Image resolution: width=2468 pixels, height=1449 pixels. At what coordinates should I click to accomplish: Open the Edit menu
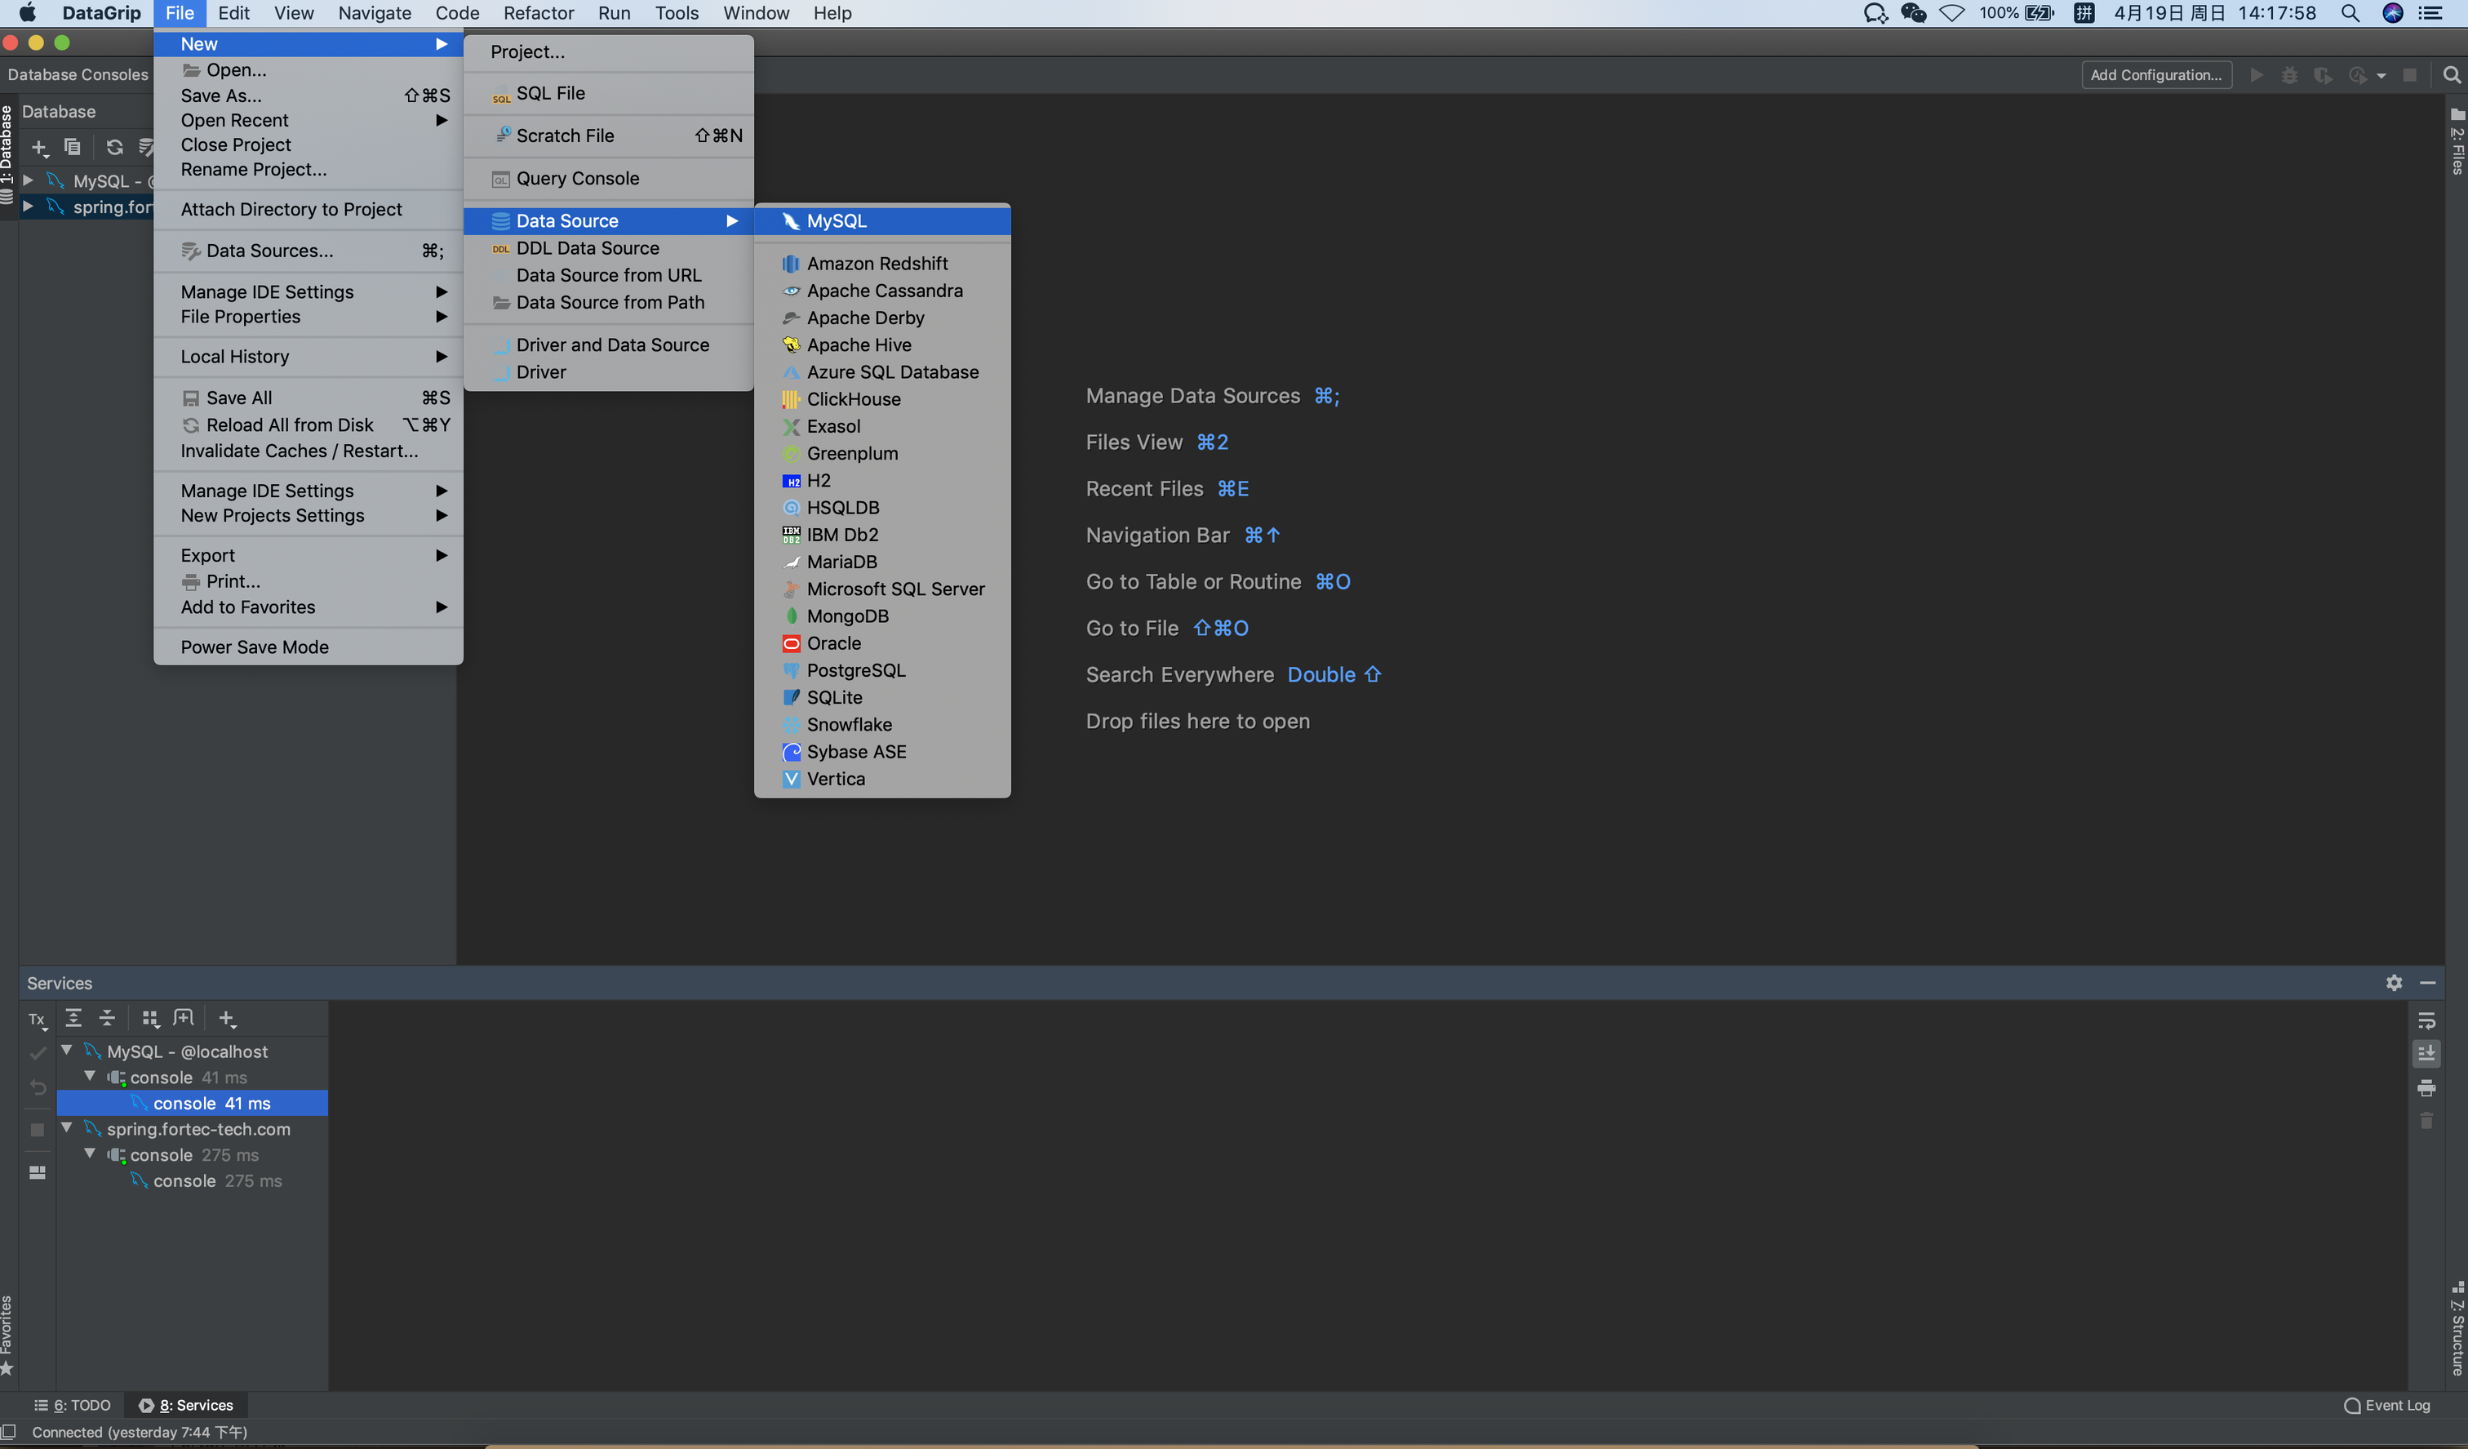coord(234,13)
